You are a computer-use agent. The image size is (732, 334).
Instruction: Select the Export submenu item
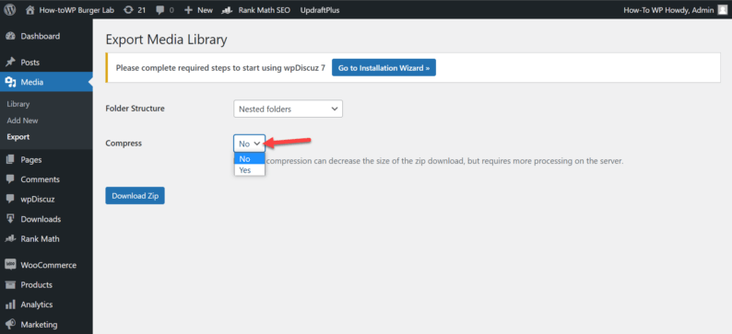[18, 137]
